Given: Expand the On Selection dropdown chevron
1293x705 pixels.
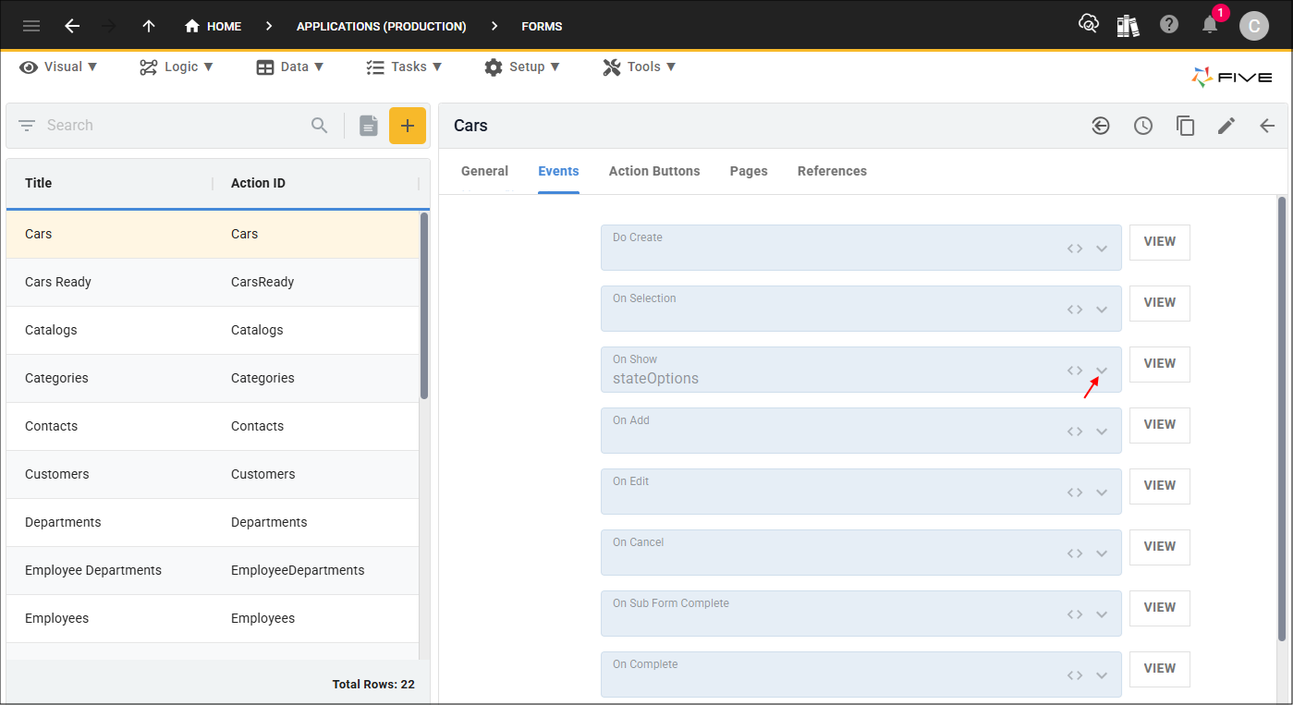Looking at the screenshot, I should (x=1102, y=310).
